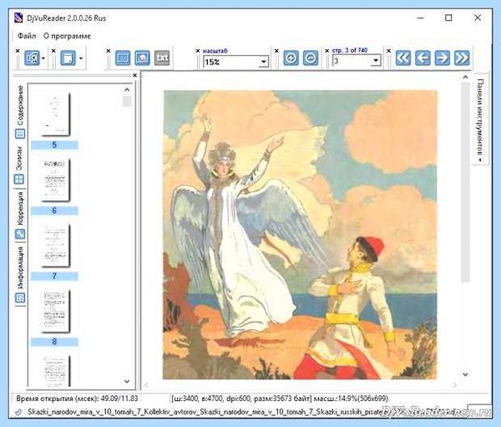The height and width of the screenshot is (427, 501).
Task: Click the zoom in magnifier button
Action: point(291,58)
